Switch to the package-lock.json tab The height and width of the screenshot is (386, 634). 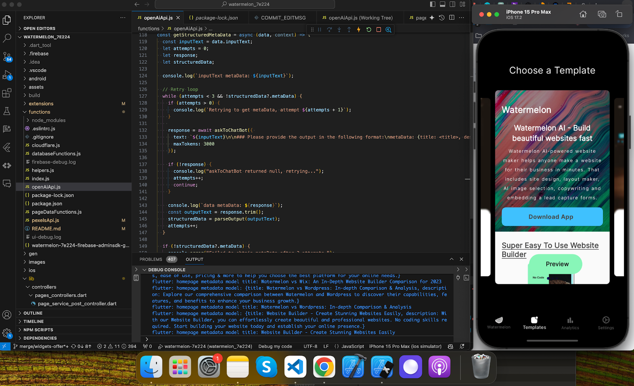(216, 18)
